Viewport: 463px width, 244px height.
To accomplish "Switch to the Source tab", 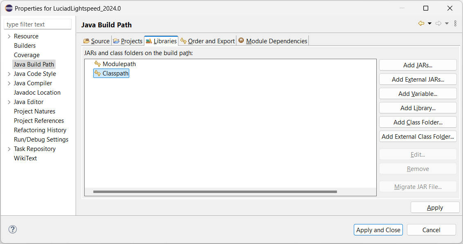I will [x=97, y=41].
